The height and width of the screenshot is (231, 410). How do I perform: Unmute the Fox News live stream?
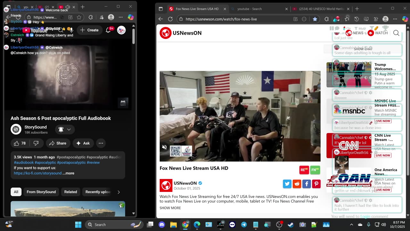click(x=164, y=147)
